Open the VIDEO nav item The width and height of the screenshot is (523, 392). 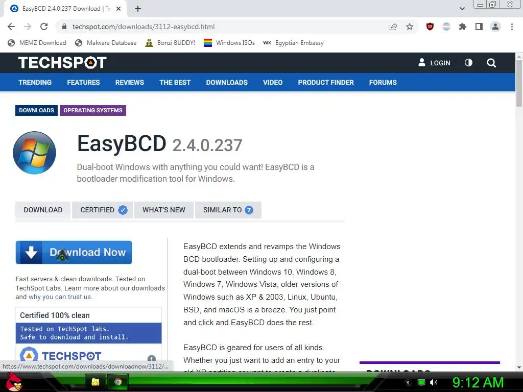click(x=273, y=82)
